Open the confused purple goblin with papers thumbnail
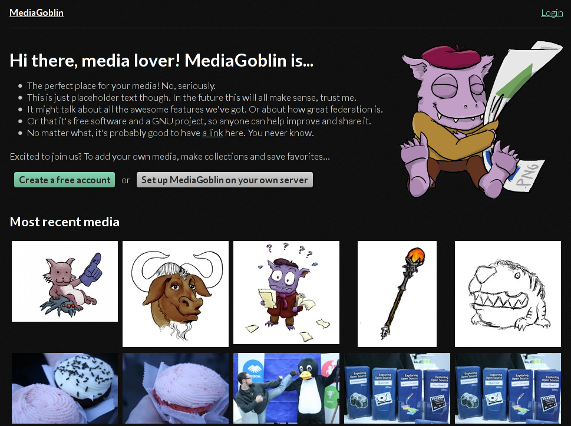The image size is (571, 426). [x=286, y=292]
